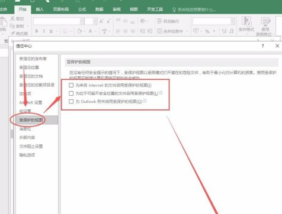Apply top vertical alignment
This screenshot has height=214, width=282.
click(x=118, y=20)
